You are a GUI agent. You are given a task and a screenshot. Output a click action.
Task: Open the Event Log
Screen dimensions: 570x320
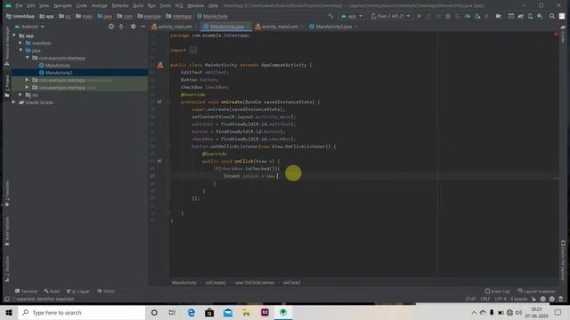coord(497,291)
